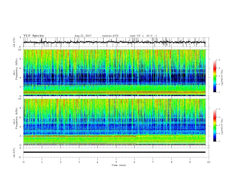The image size is (235, 182).
Task: Click the "5" volt tick of the ch.1(V) axis
Action: [20, 38]
